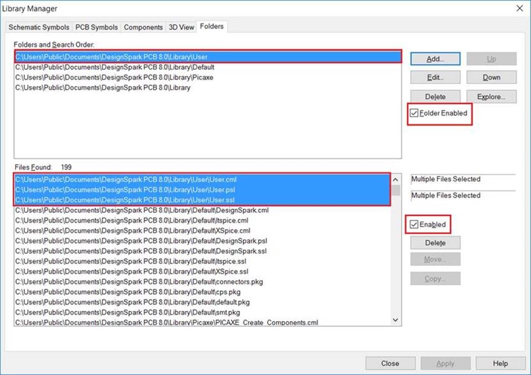Go to the Components tab
Image resolution: width=531 pixels, height=375 pixels.
pos(143,27)
